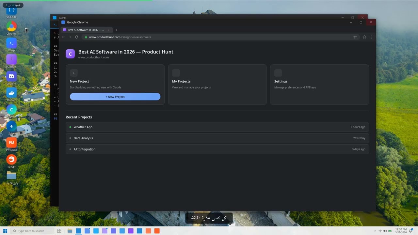Reload the Product Hunt page
Viewport: 418px width, 235px height.
(77, 37)
